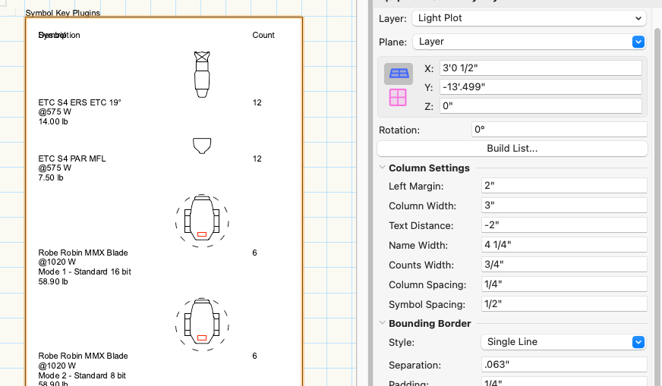Image resolution: width=662 pixels, height=386 pixels.
Task: Click the Count column header in symbol key
Action: pos(263,36)
